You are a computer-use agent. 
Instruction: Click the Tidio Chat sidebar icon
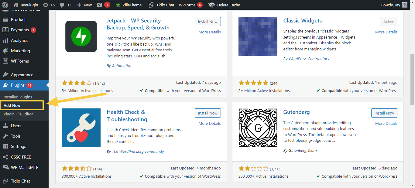point(5,181)
